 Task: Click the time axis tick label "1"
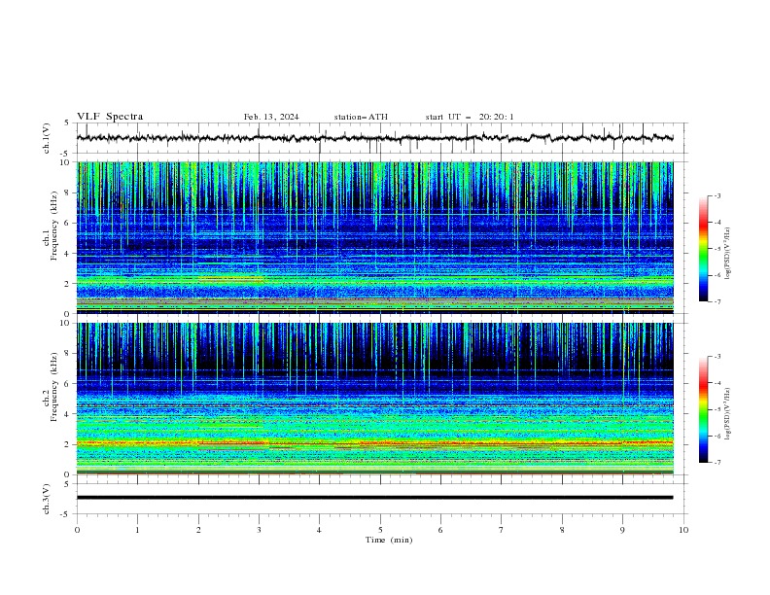coord(137,530)
